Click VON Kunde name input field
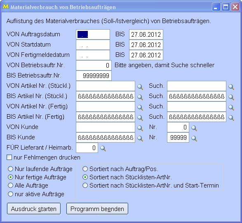 click(x=106, y=127)
